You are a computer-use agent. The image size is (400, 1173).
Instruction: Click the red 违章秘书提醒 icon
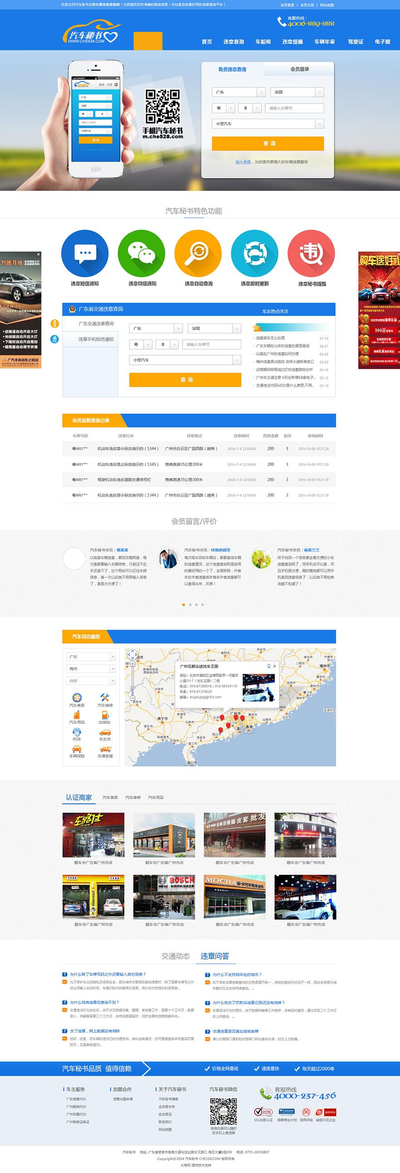pos(311,253)
